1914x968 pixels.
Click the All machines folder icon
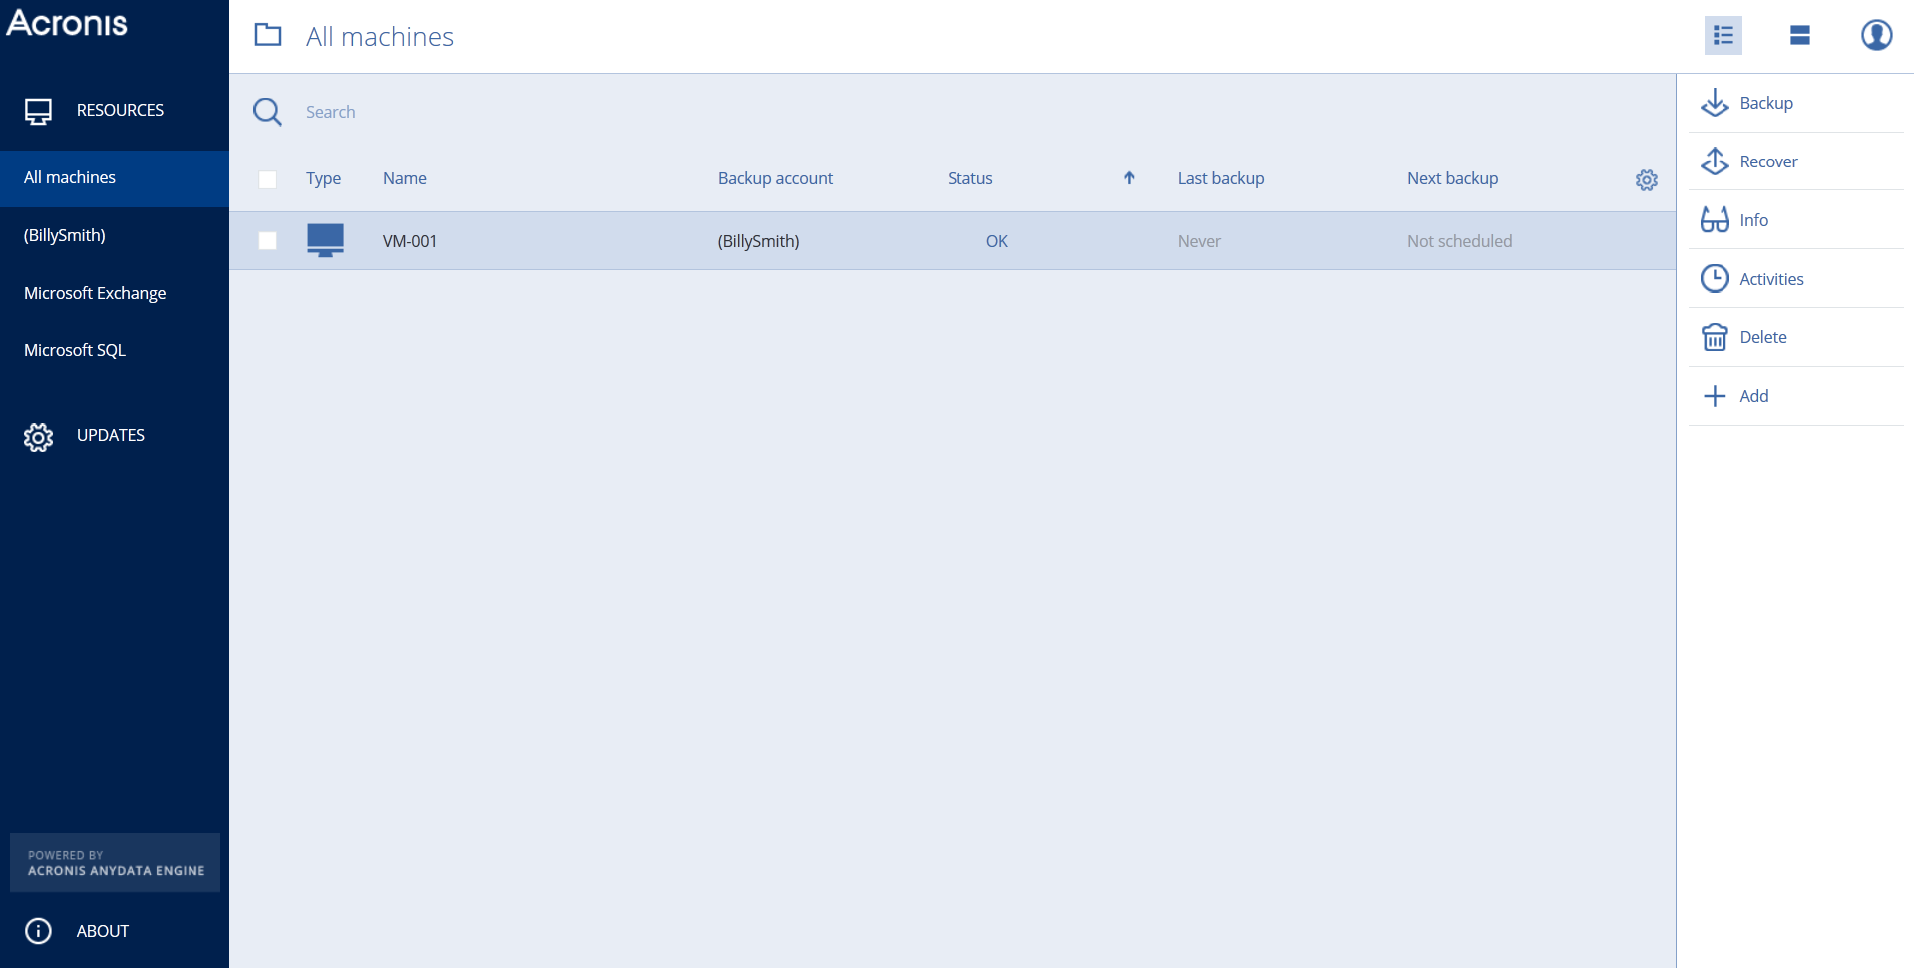tap(268, 35)
